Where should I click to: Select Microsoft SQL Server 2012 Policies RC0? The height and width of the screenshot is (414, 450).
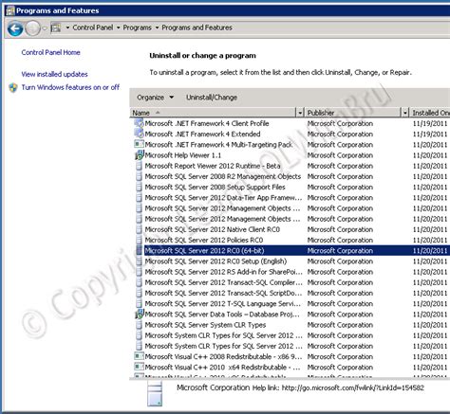click(204, 240)
